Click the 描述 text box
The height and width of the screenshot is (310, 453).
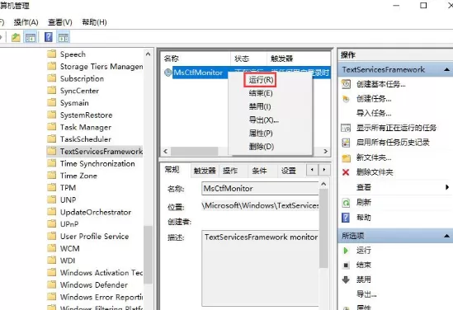click(261, 268)
